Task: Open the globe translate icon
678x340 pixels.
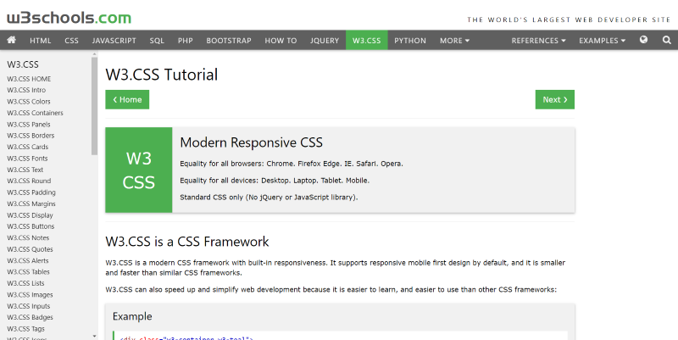Action: (643, 40)
